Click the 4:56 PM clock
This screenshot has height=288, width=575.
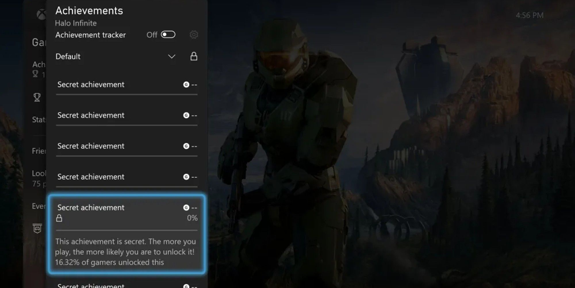tap(530, 15)
